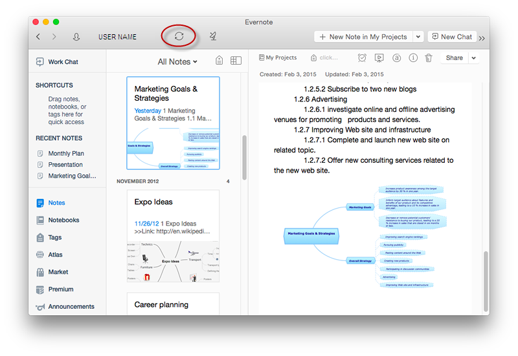The image size is (518, 356).
Task: Show the note info icon
Action: pos(413,58)
